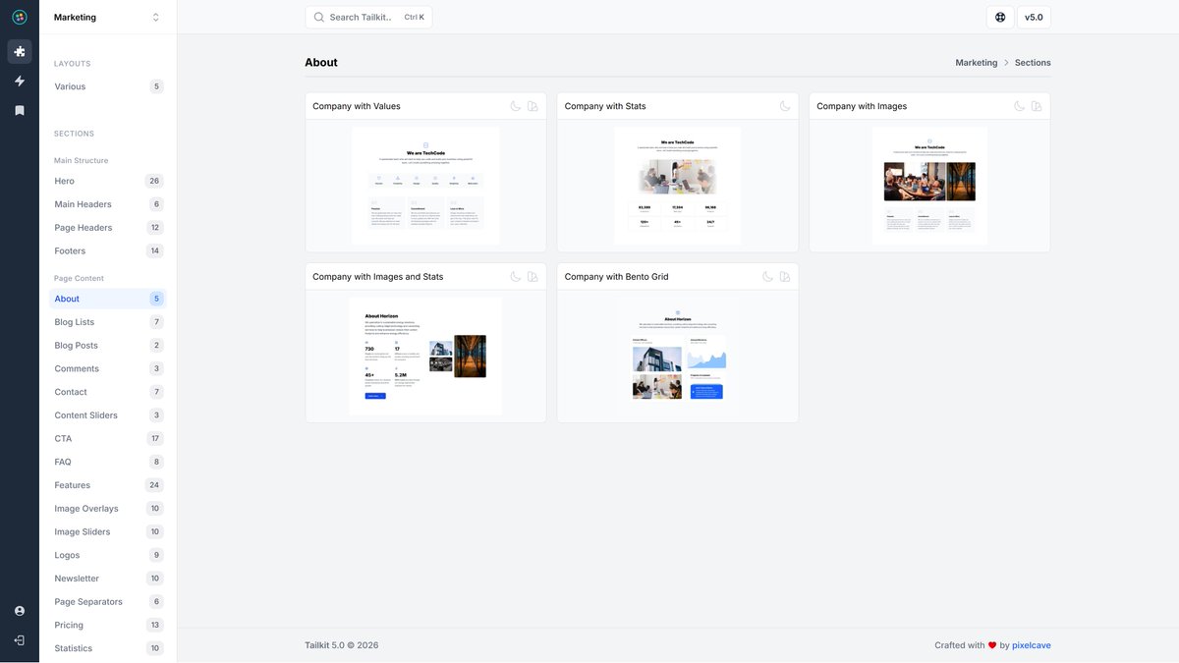Click the search magnifier icon
The width and height of the screenshot is (1179, 663).
(319, 17)
